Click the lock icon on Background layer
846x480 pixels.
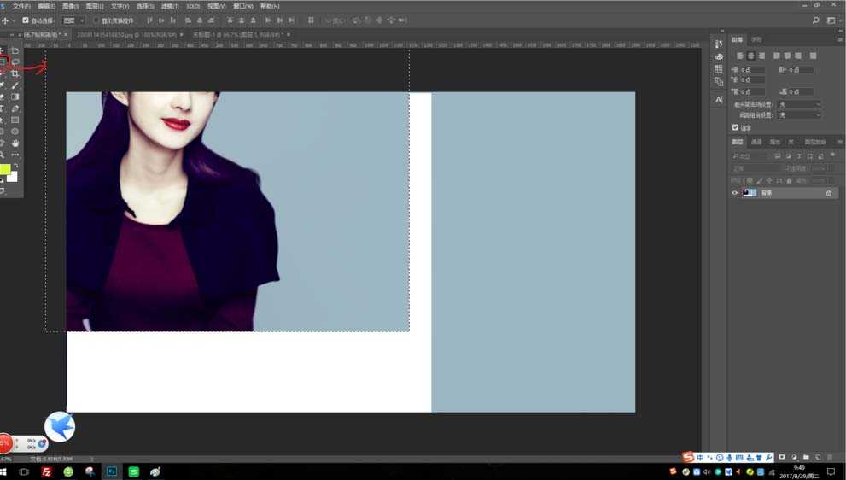828,193
